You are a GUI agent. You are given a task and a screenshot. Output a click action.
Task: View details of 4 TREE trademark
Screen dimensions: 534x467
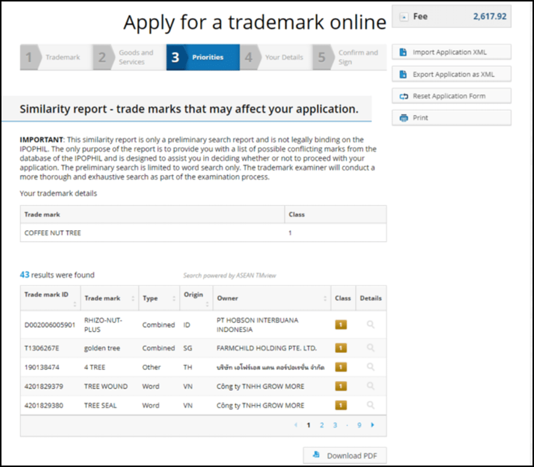370,367
